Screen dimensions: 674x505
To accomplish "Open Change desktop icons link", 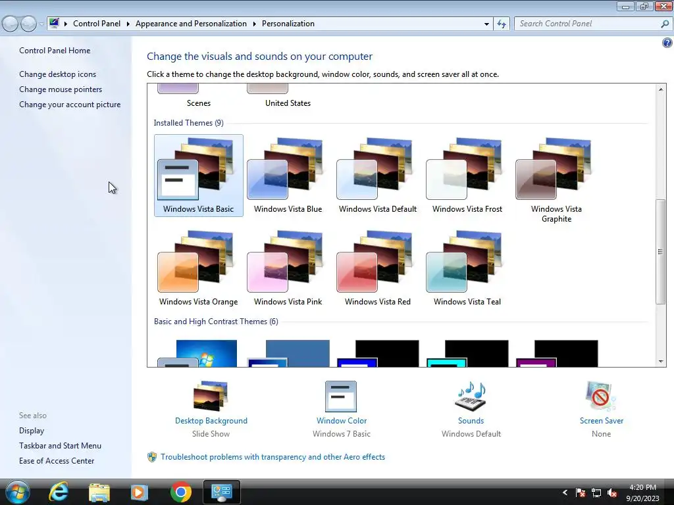I will [x=58, y=74].
